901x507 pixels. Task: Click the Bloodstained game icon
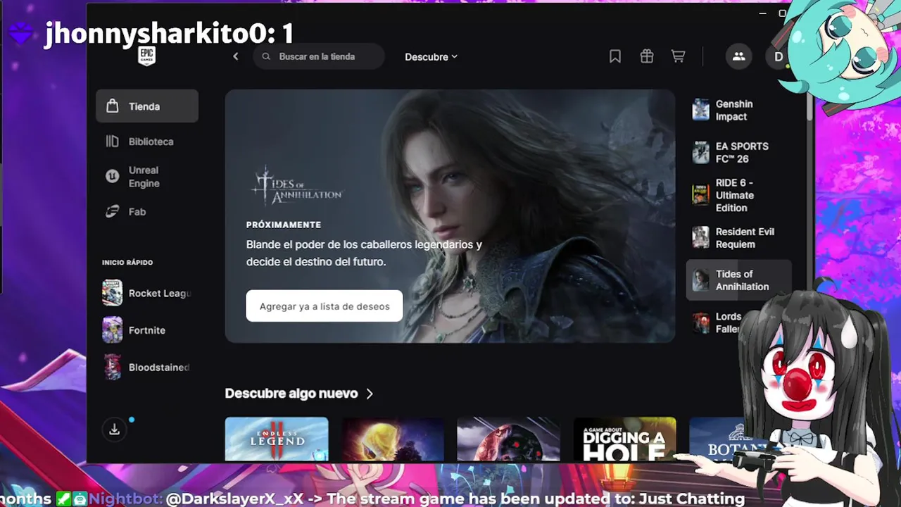(112, 367)
